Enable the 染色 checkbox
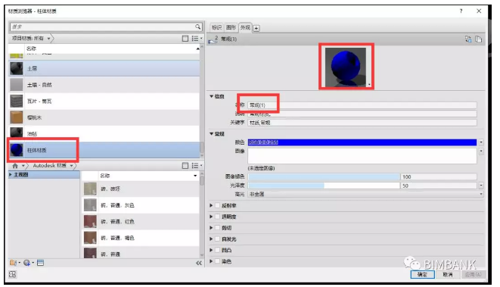Viewport: 500px width, 287px height. (x=218, y=261)
